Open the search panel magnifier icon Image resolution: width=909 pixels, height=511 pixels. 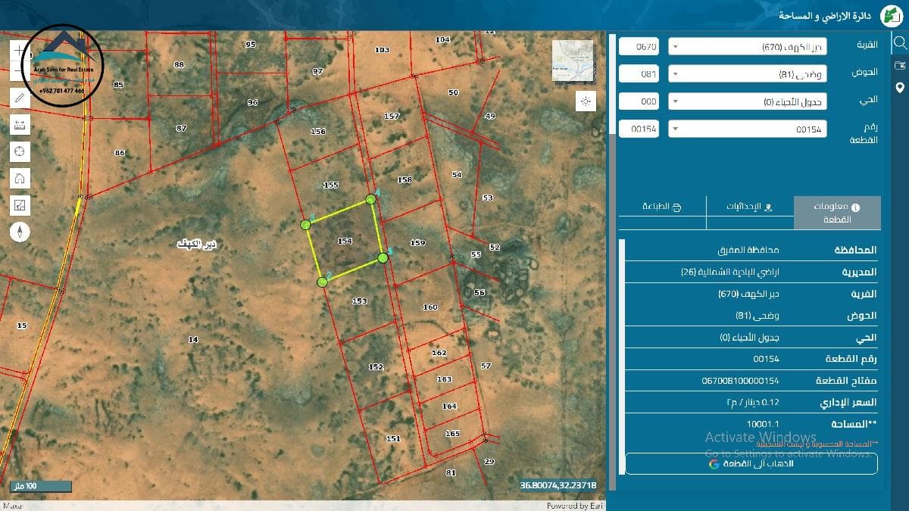(899, 42)
